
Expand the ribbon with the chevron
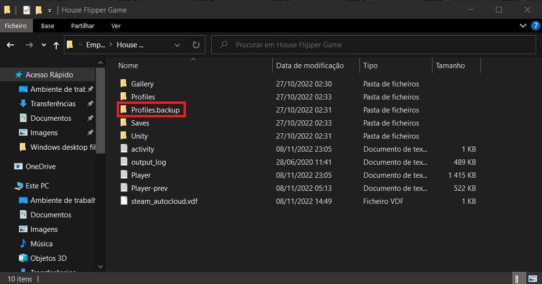[523, 26]
